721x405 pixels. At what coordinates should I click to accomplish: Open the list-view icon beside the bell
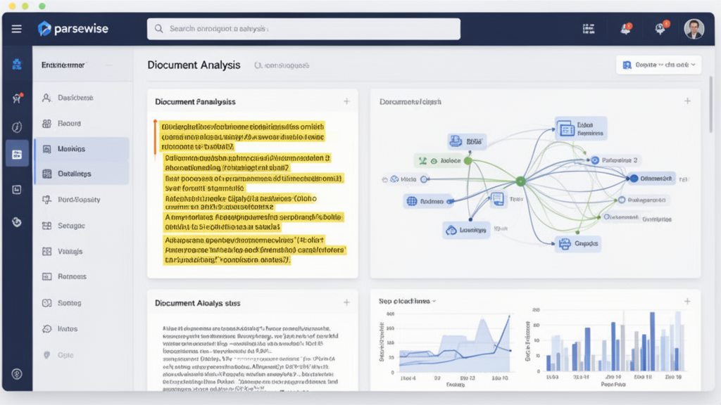point(589,29)
